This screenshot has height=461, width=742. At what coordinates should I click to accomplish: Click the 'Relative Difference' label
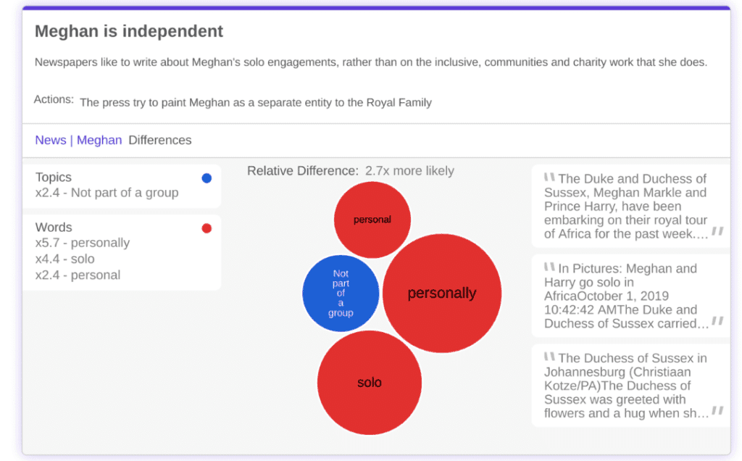pos(303,171)
